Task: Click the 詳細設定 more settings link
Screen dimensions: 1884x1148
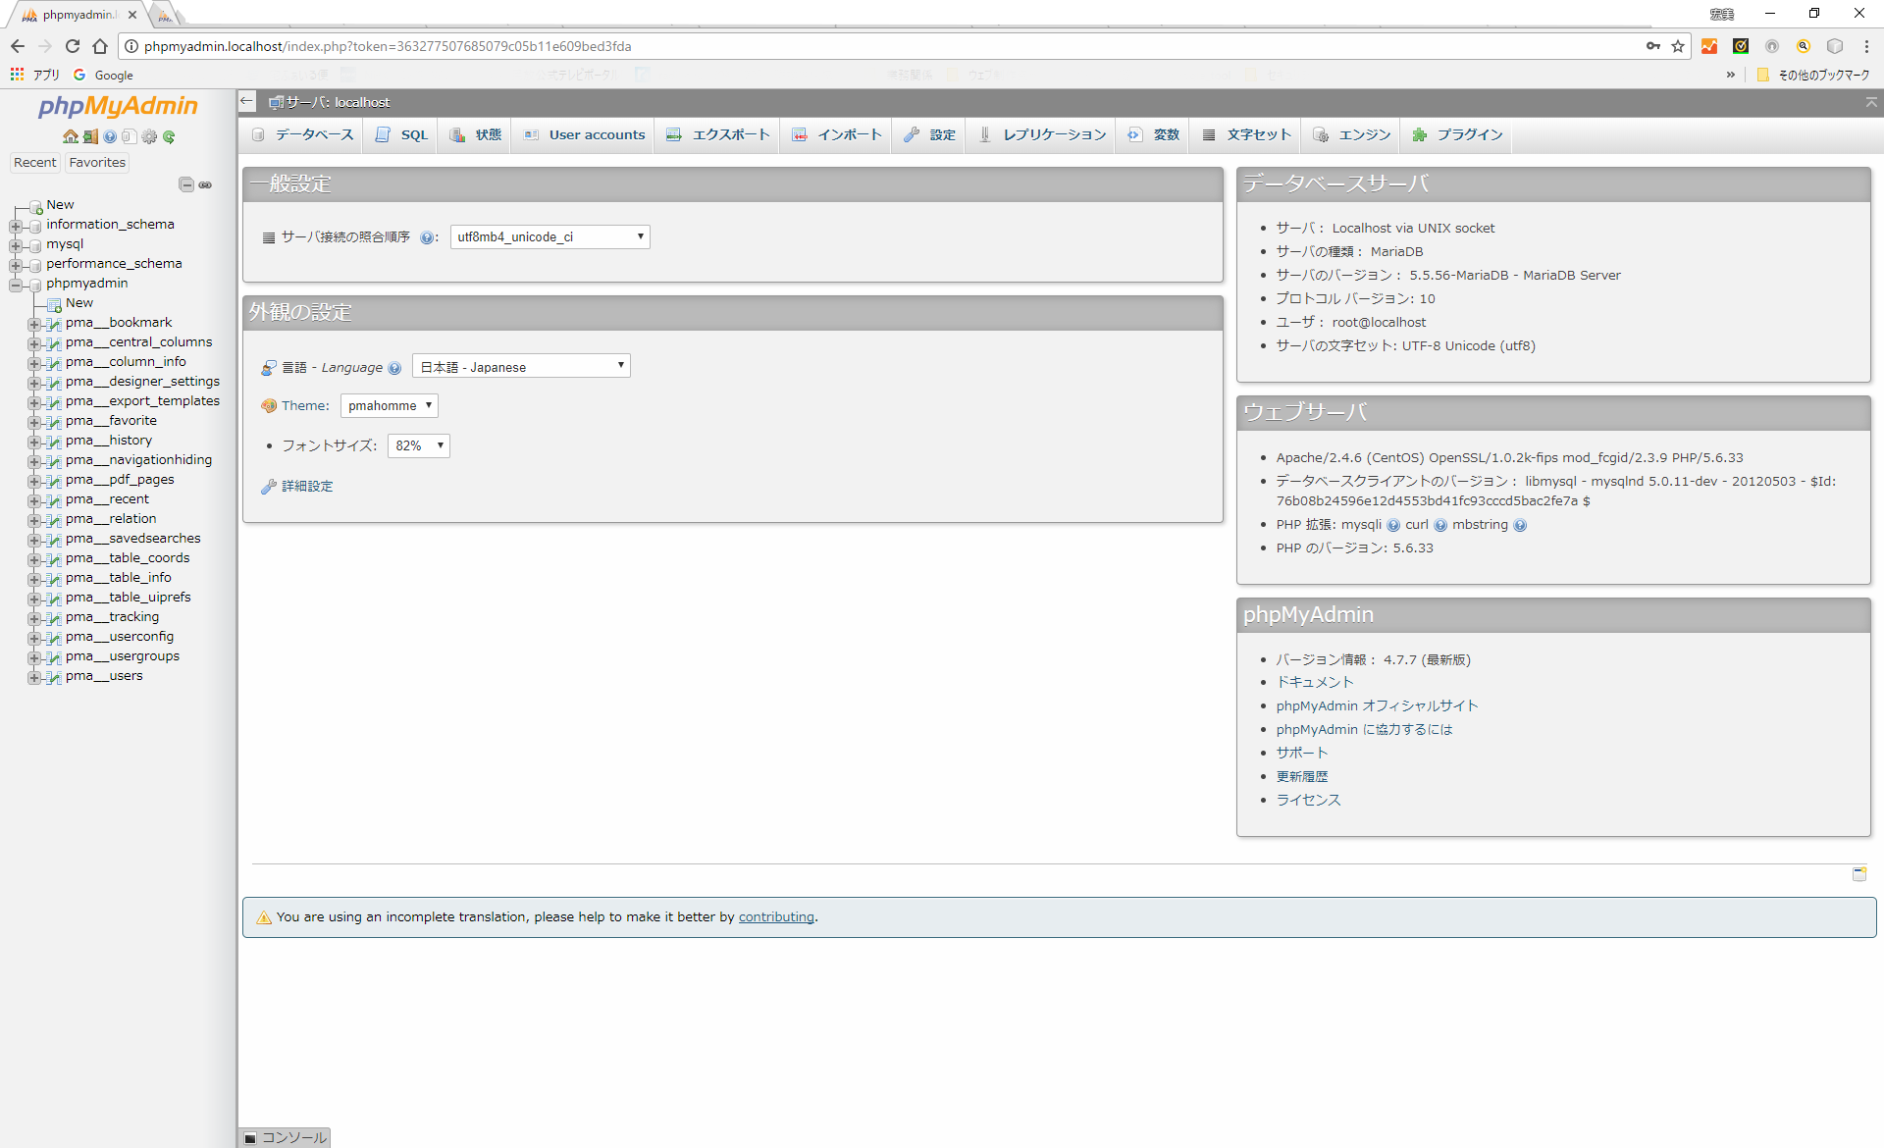Action: tap(307, 487)
